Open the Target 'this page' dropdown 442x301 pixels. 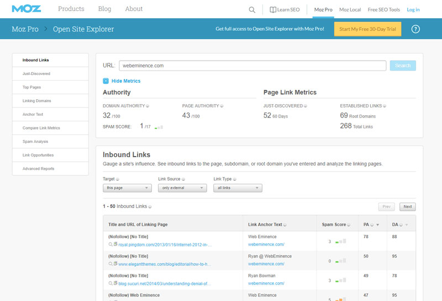(x=127, y=188)
